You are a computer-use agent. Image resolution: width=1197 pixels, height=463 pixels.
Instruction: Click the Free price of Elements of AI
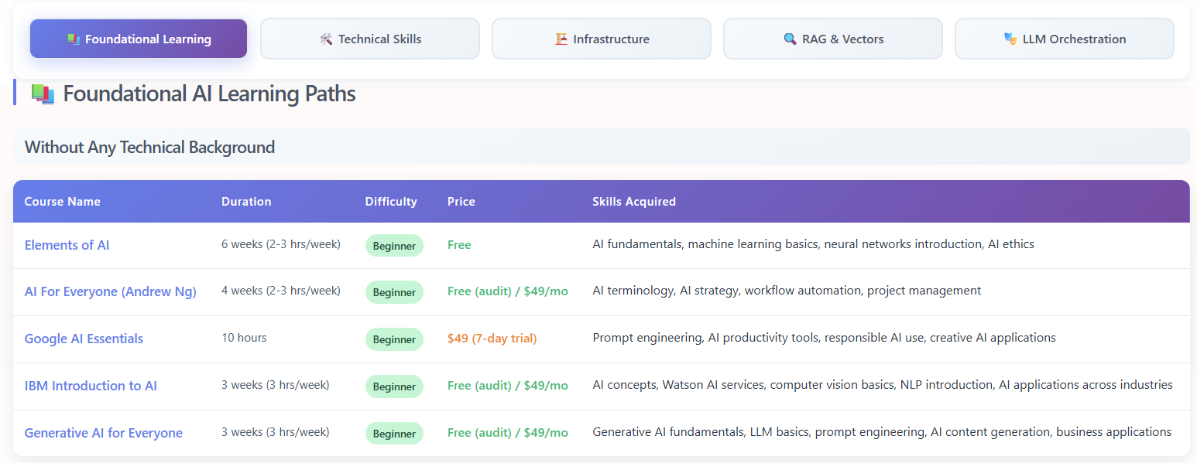459,245
